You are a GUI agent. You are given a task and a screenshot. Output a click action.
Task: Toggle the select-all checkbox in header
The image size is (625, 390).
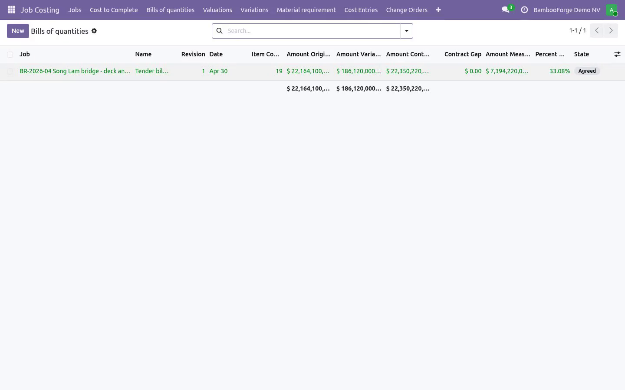tap(10, 55)
